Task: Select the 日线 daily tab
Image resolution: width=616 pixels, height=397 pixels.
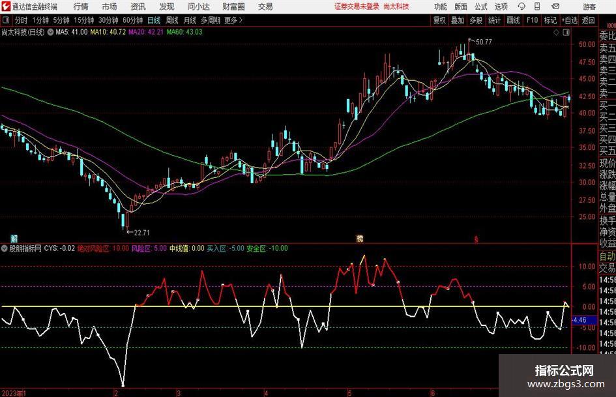Action: (154, 20)
